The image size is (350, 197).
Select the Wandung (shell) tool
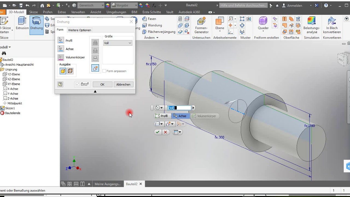point(152,25)
